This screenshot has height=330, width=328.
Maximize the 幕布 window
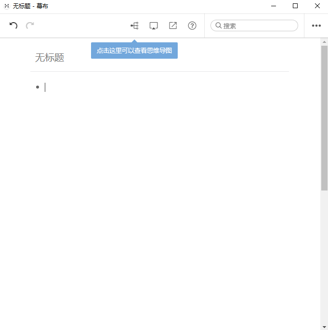click(x=295, y=6)
